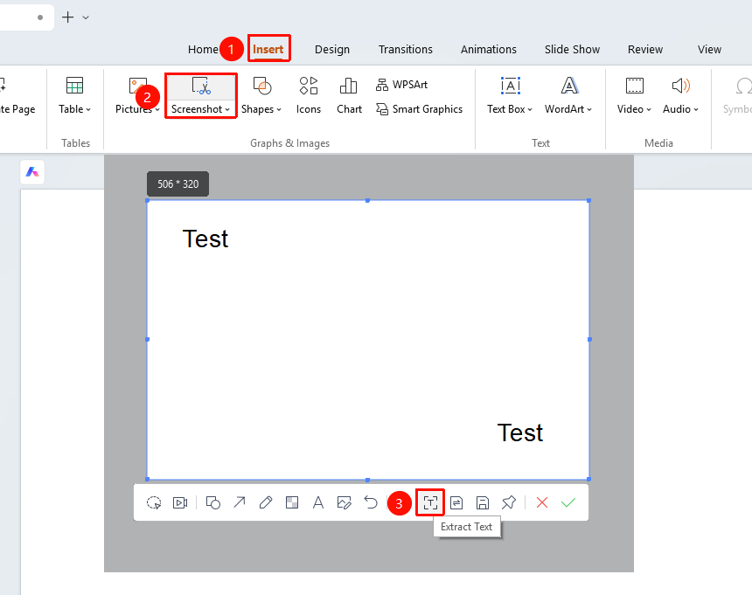Apply the mosaic blur tool
Image resolution: width=752 pixels, height=595 pixels.
(292, 502)
